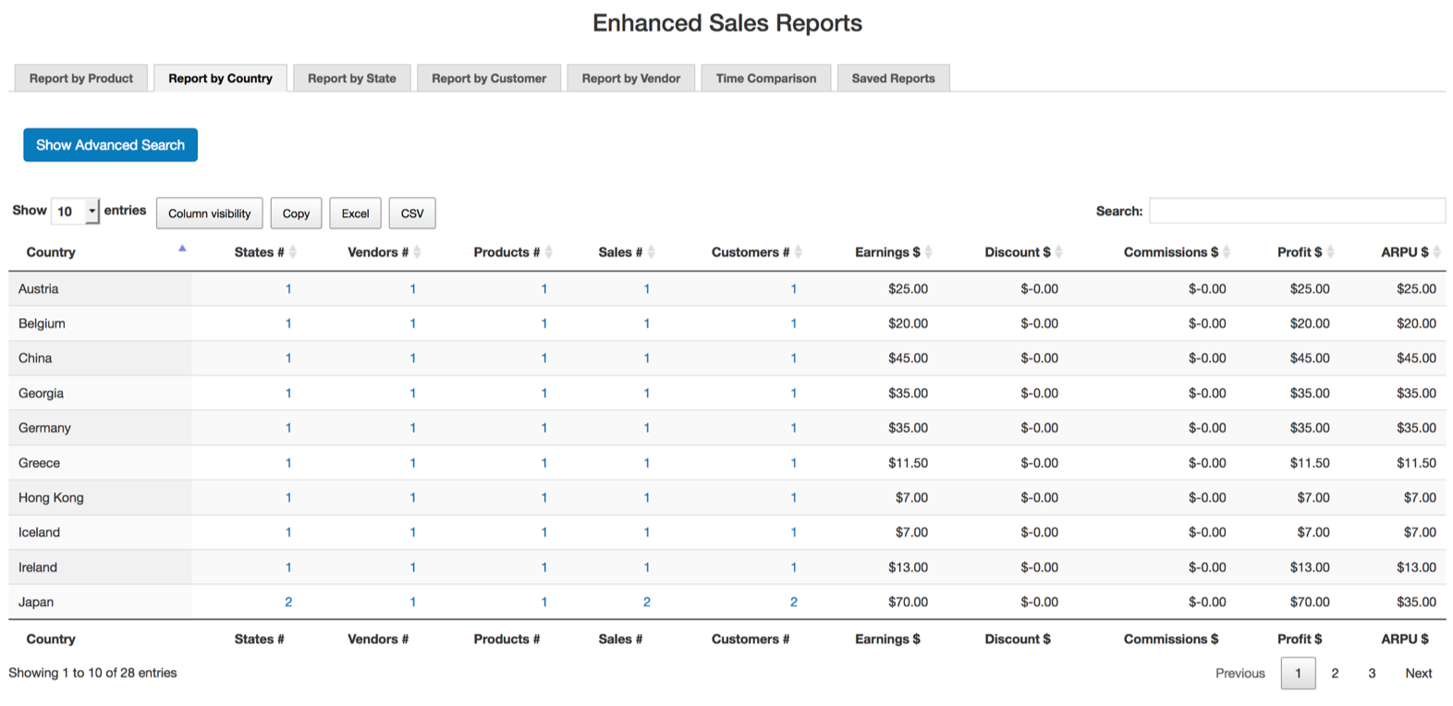
Task: Open the Column visibility menu
Action: 210,213
